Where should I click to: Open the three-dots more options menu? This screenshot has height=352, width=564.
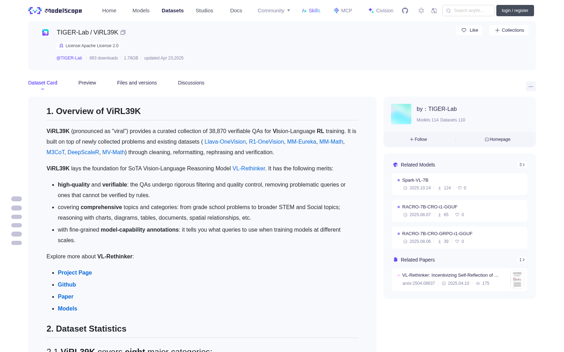531,86
